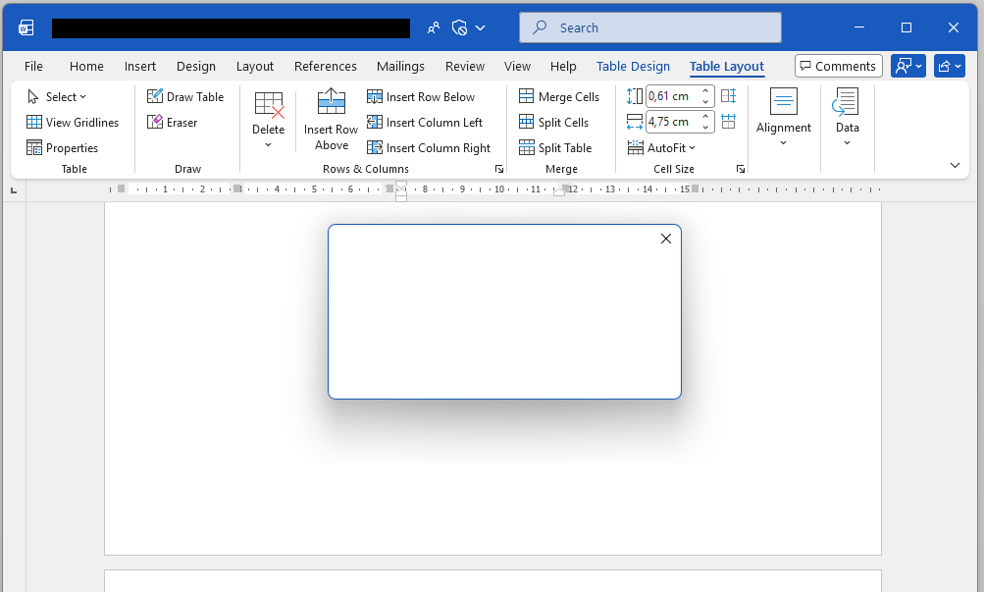Switch to the Table Design tab

point(633,66)
